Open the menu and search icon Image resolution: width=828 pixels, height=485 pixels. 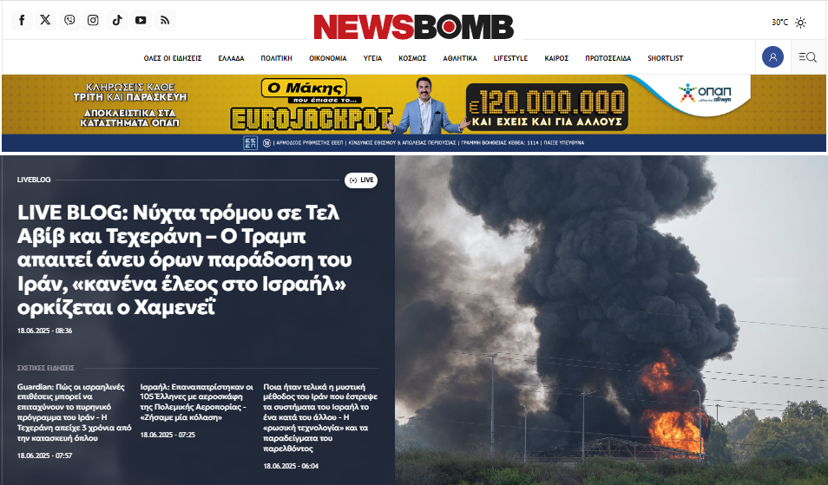[807, 57]
